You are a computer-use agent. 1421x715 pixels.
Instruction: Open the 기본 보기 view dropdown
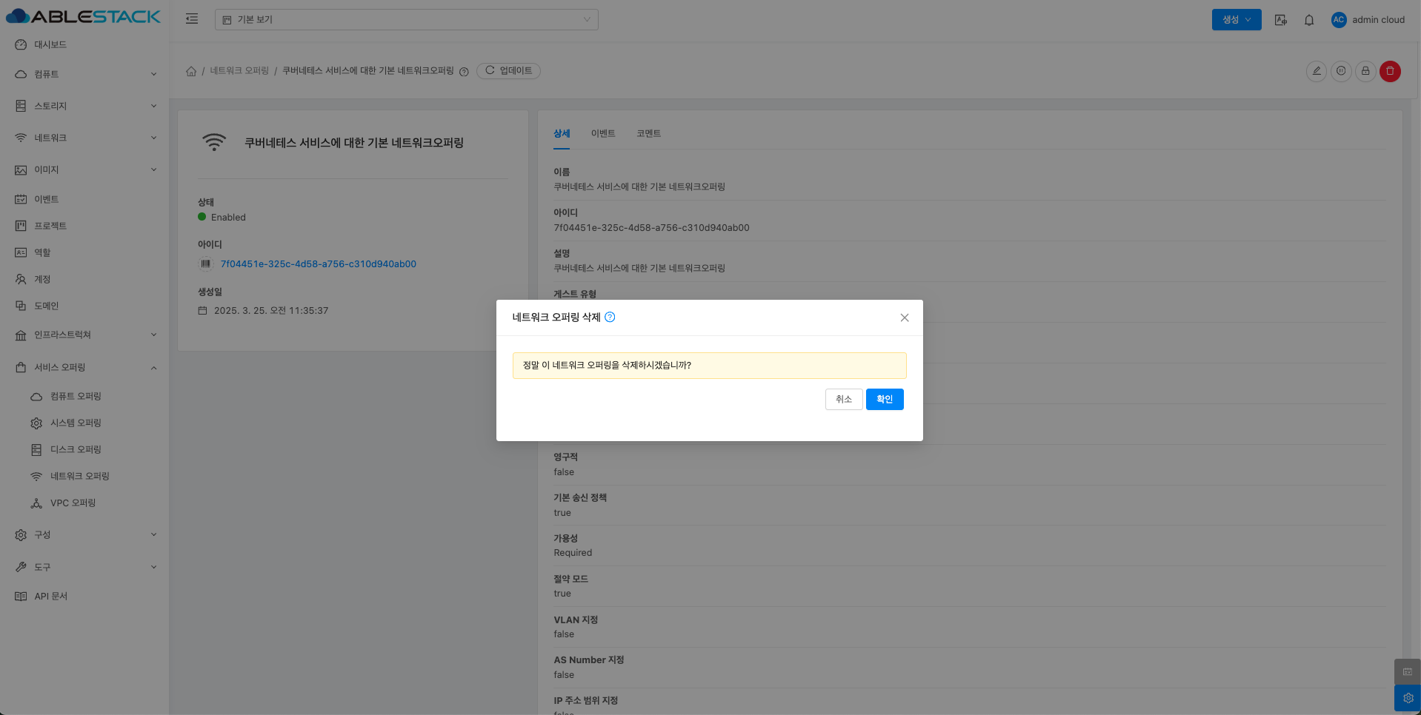tap(406, 20)
